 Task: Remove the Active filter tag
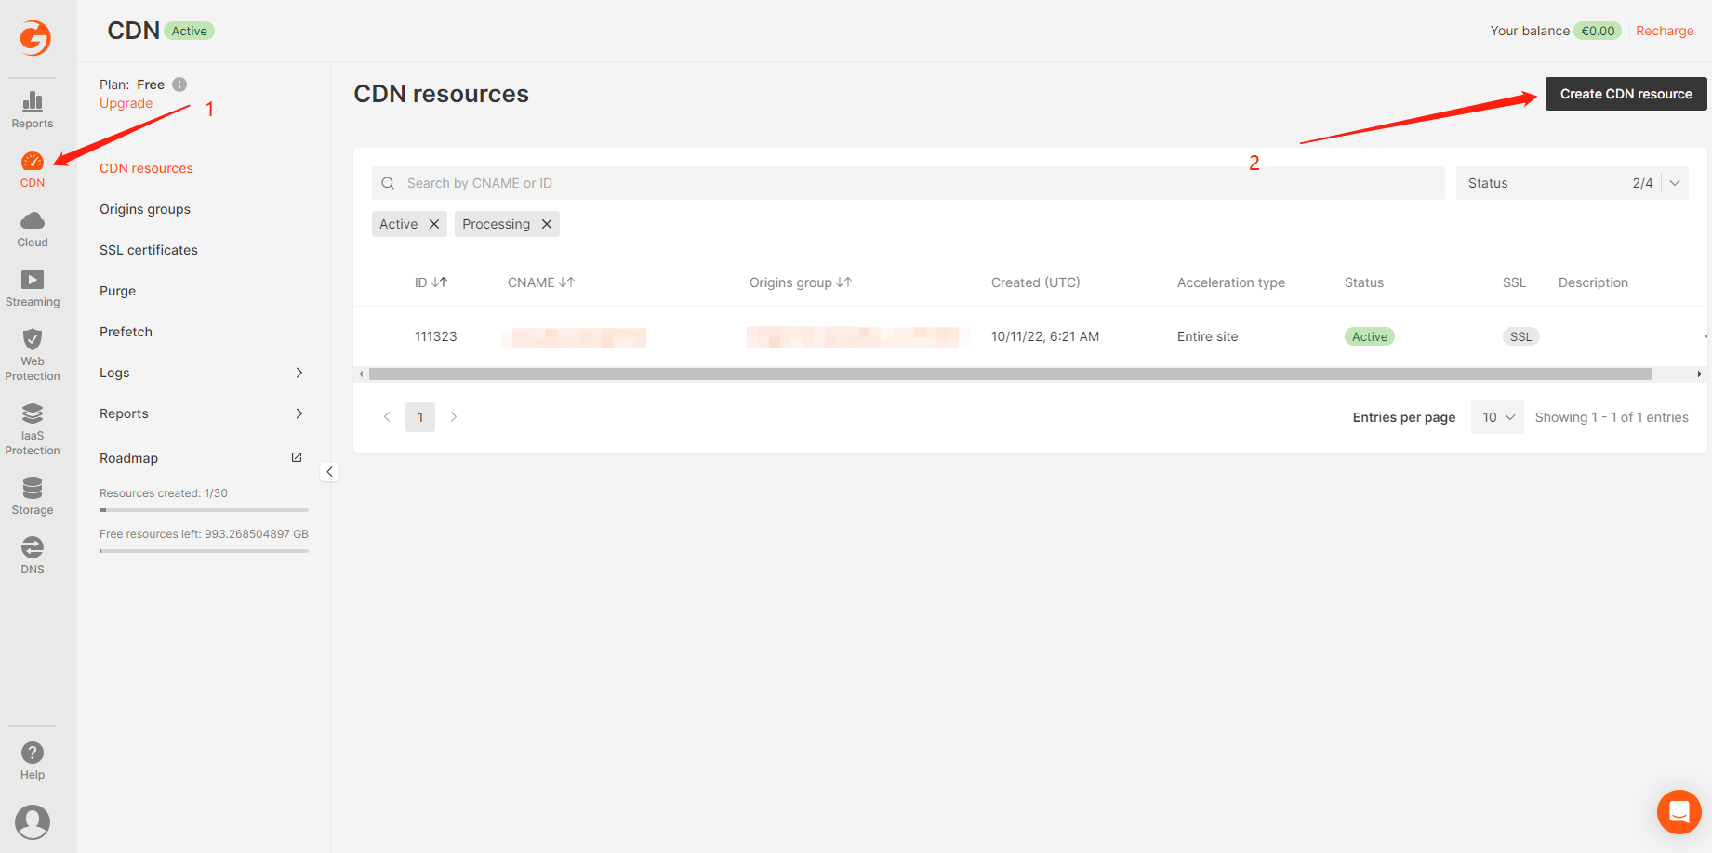click(434, 224)
